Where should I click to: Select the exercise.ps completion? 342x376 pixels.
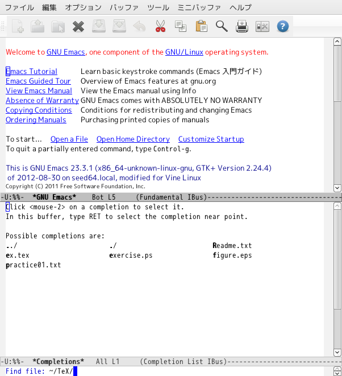point(131,255)
